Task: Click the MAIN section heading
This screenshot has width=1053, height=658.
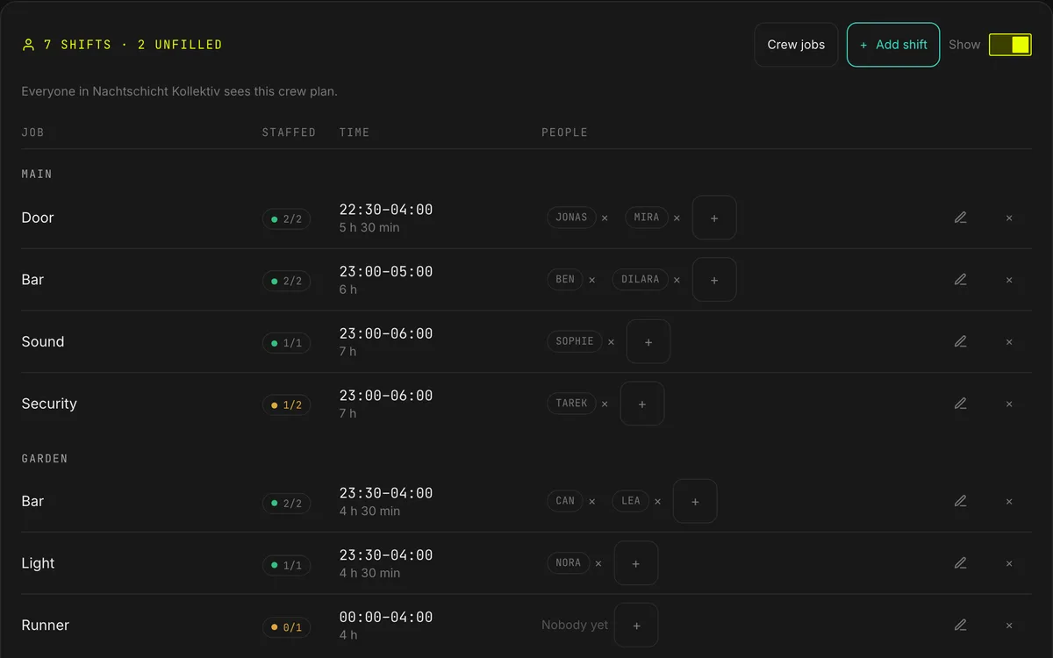Action: pyautogui.click(x=37, y=175)
